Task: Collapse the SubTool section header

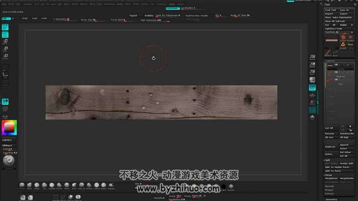Action: click(330, 61)
